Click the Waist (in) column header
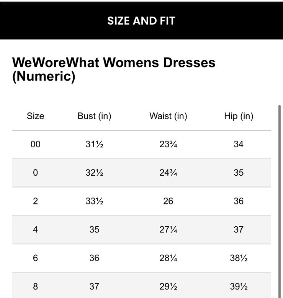Screen dimensions: 283x298 pyautogui.click(x=168, y=116)
